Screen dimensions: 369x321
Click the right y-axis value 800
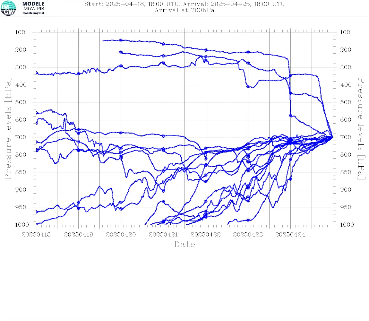coord(345,155)
